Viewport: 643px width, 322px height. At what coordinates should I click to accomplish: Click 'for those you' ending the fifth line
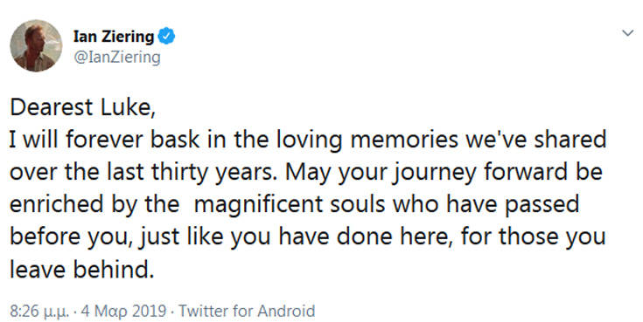(533, 237)
